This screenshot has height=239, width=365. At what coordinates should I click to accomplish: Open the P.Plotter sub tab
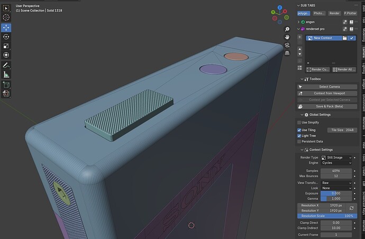(350, 13)
